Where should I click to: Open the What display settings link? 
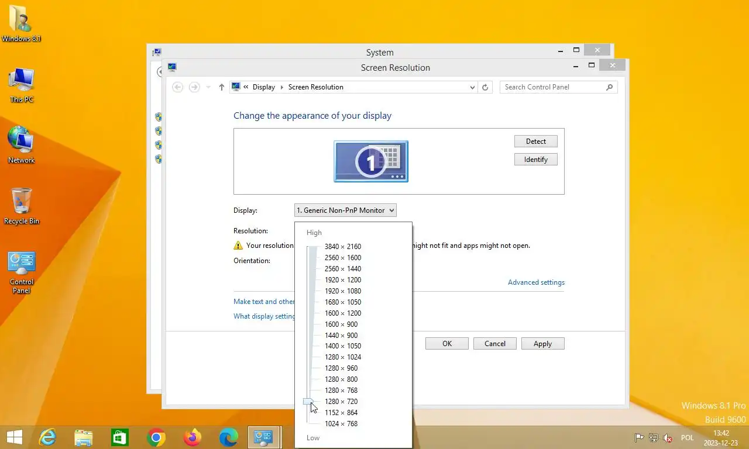pyautogui.click(x=264, y=316)
